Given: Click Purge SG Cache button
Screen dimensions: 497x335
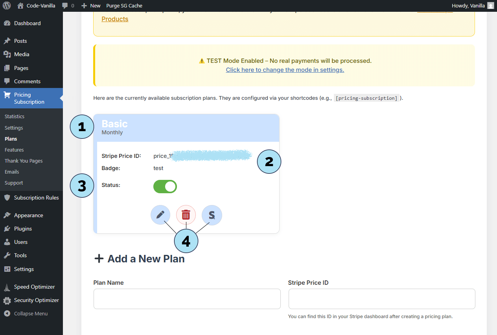Looking at the screenshot, I should (124, 5).
